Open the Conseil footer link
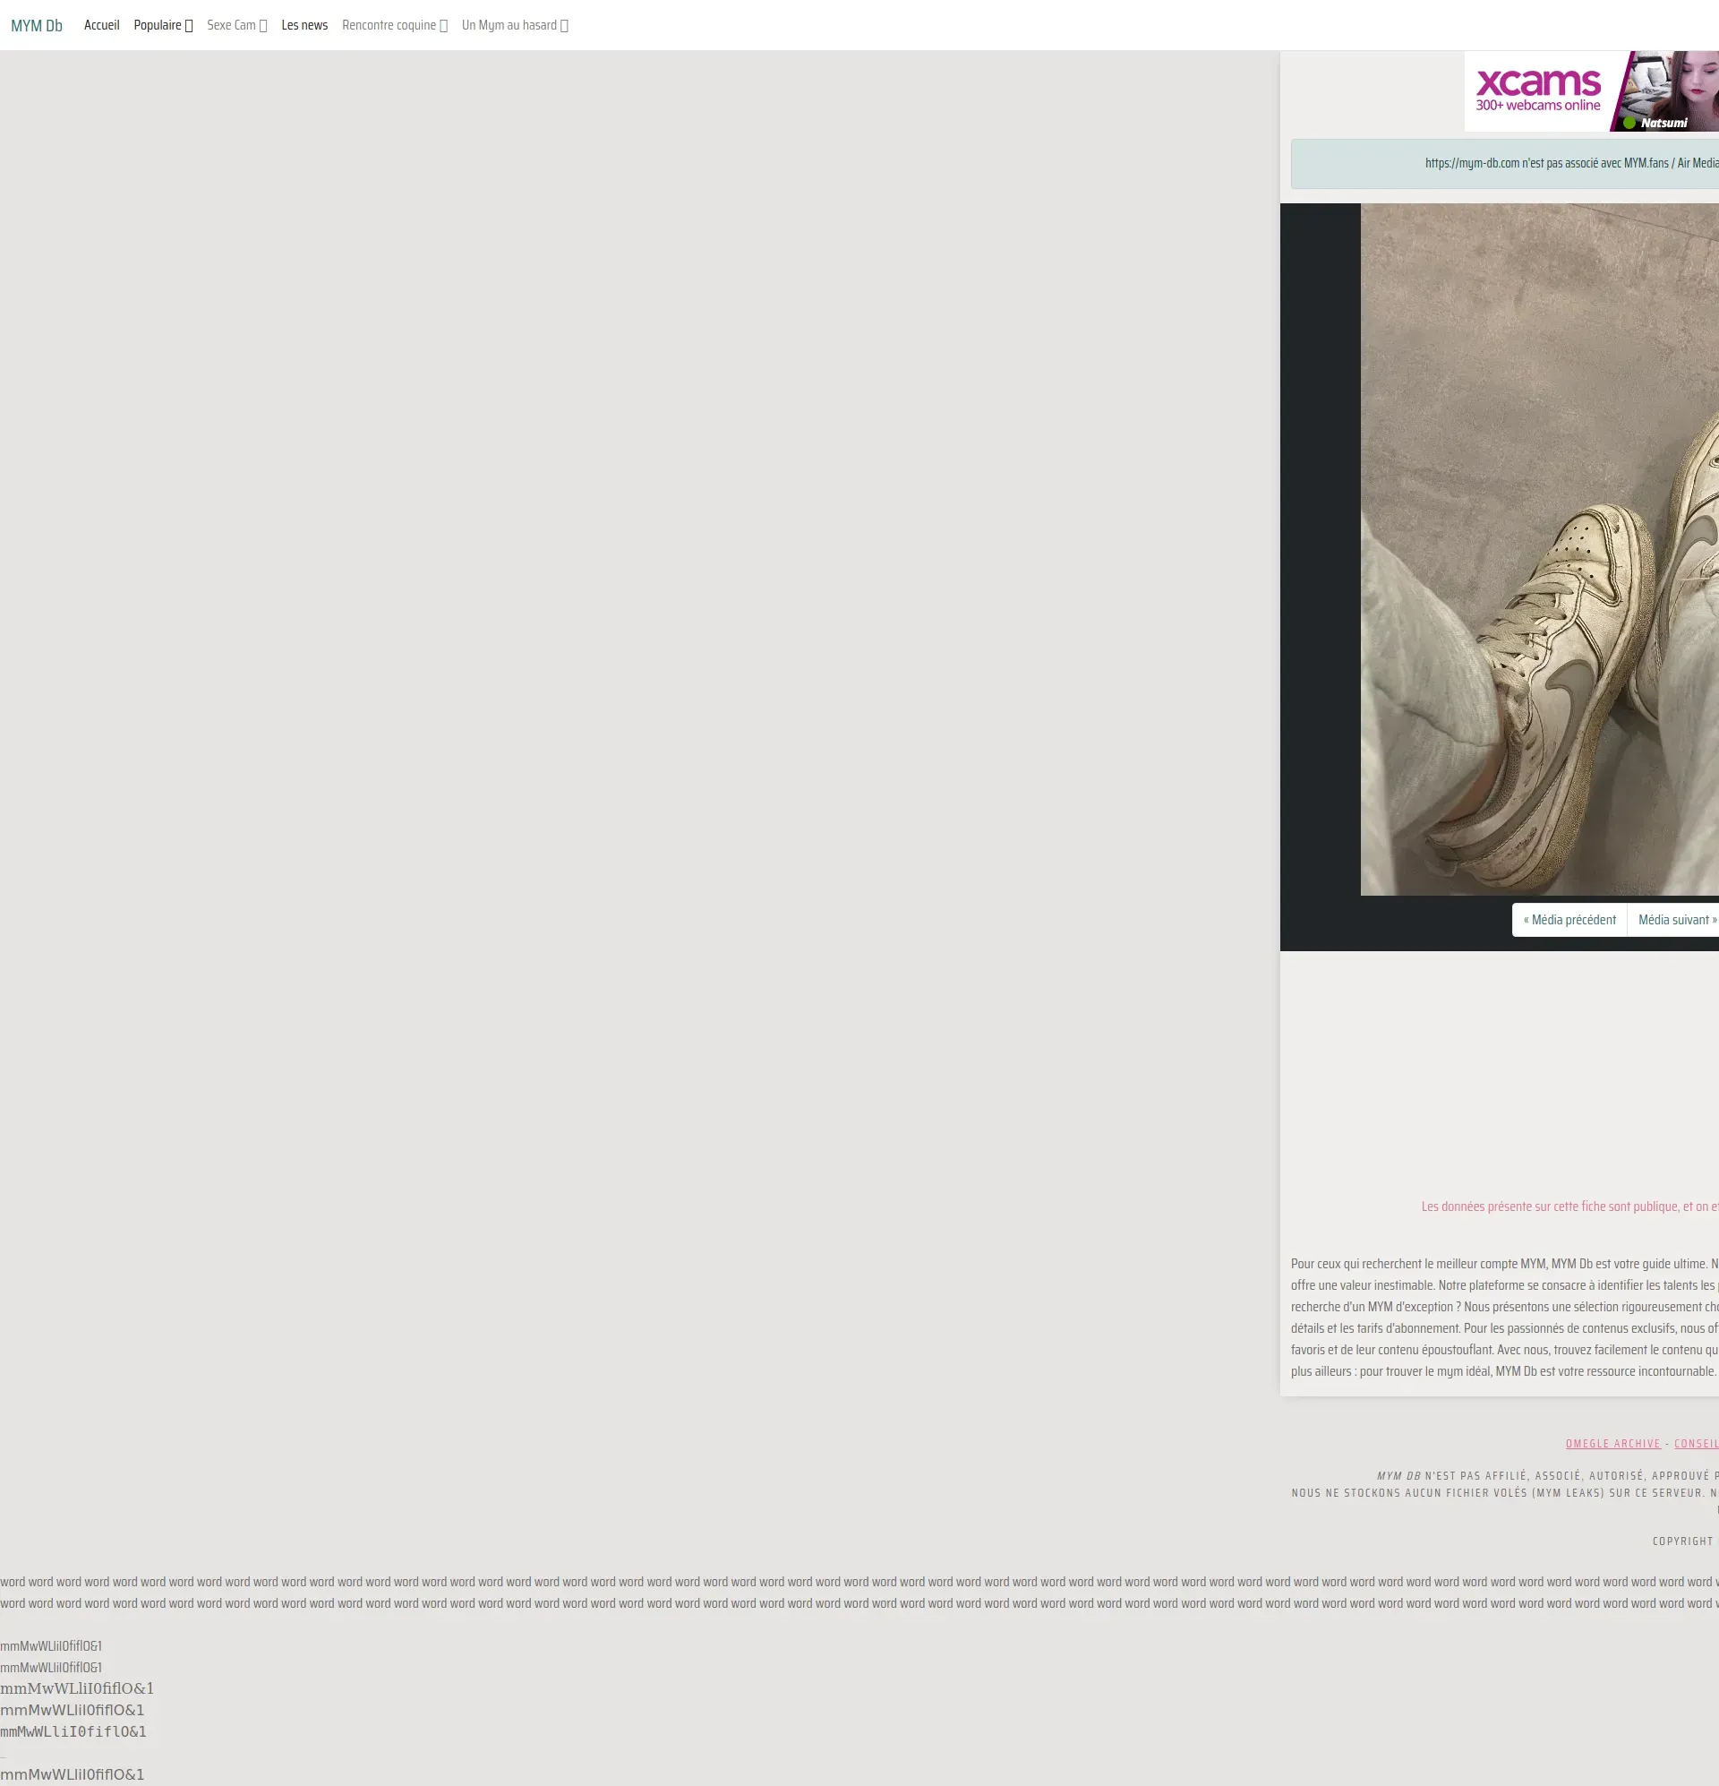This screenshot has width=1719, height=1786. click(1696, 1443)
